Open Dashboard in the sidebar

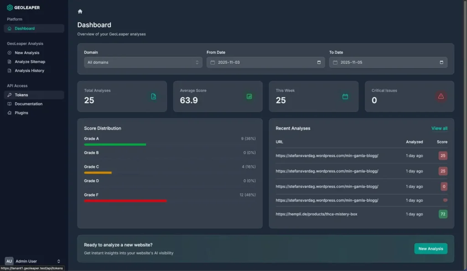click(x=25, y=29)
